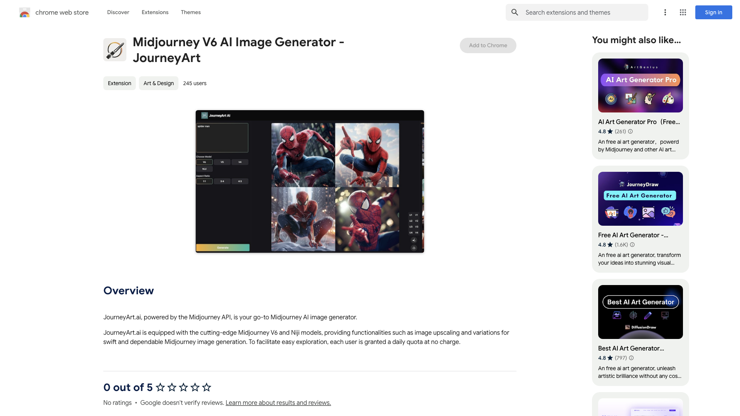Click info icon beside the (797) rating
740x416 pixels.
click(x=631, y=358)
